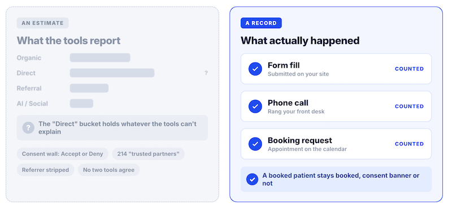This screenshot has height=208, width=452.
Task: Click the Form fill checkmark icon
Action: [x=255, y=69]
